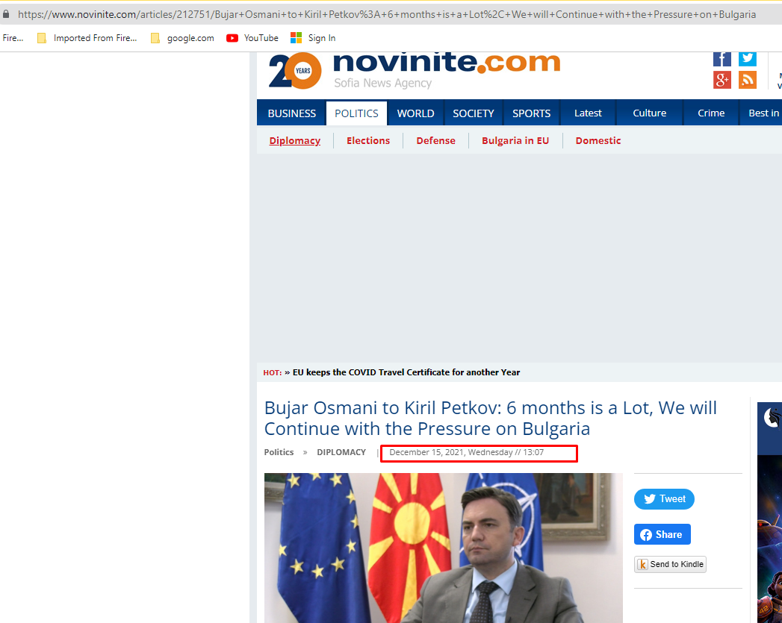This screenshot has width=782, height=623.
Task: Open the Twitter social icon in header
Action: tap(747, 59)
